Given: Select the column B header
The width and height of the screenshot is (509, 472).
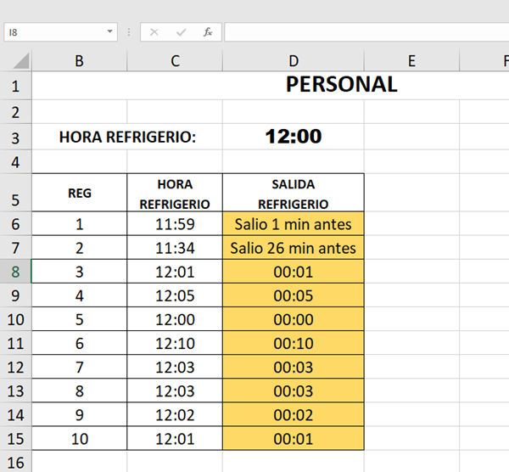Looking at the screenshot, I should [80, 61].
